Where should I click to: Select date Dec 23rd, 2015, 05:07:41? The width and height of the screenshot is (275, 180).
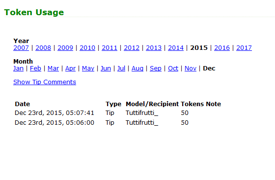click(55, 113)
